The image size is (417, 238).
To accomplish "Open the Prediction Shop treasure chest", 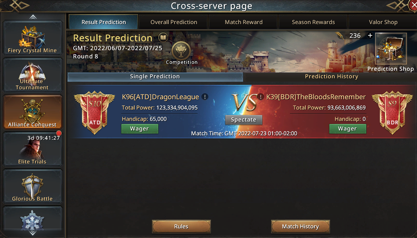I will point(391,49).
